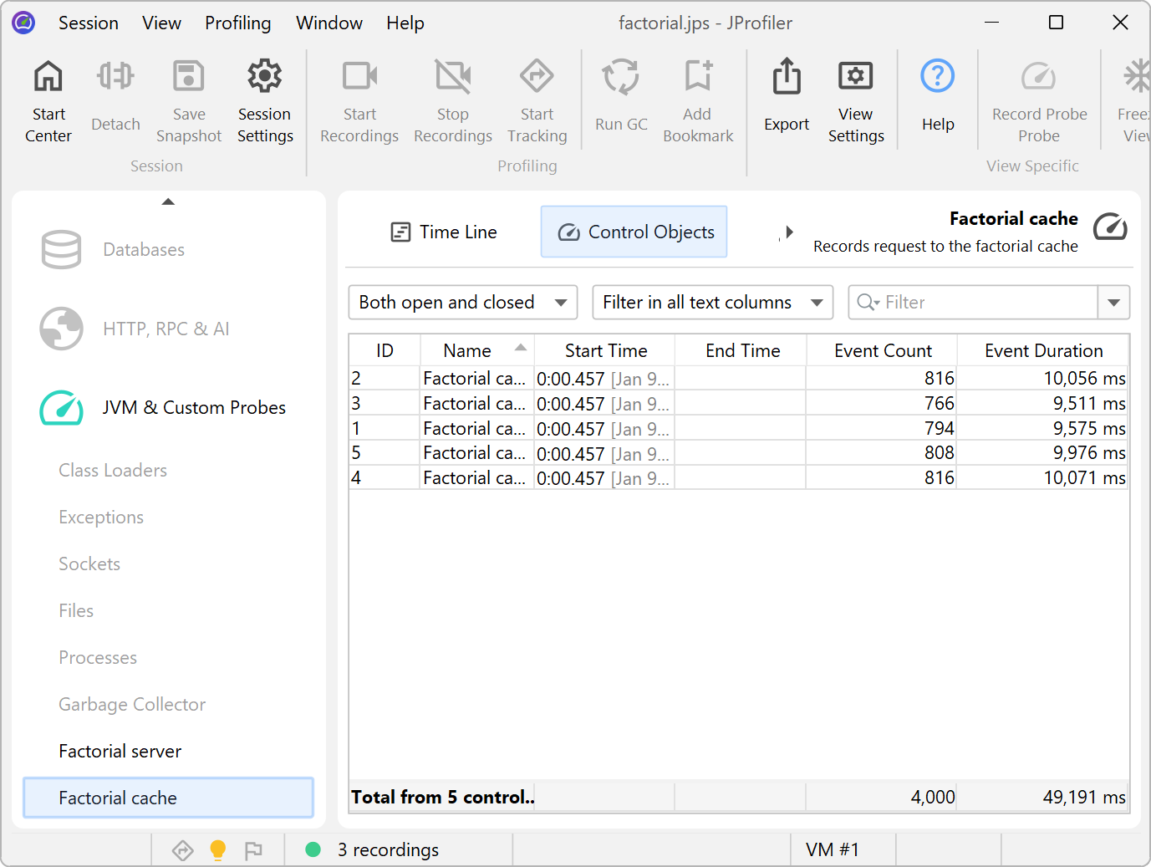1151x867 pixels.
Task: Open the HTTP, RPC & AI section
Action: click(x=166, y=329)
